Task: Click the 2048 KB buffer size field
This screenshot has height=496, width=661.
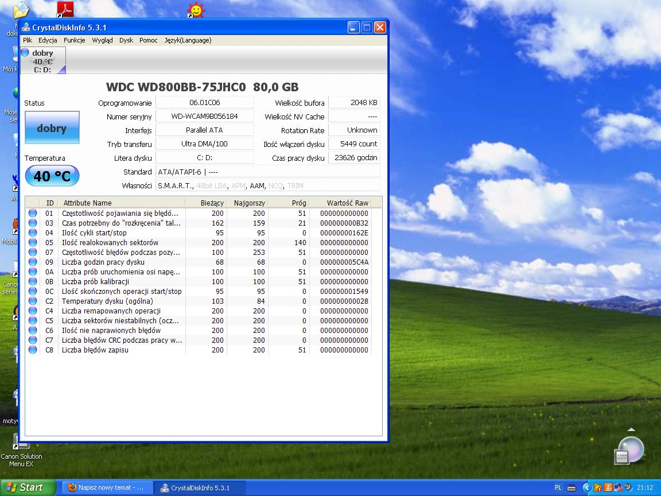Action: coord(354,103)
